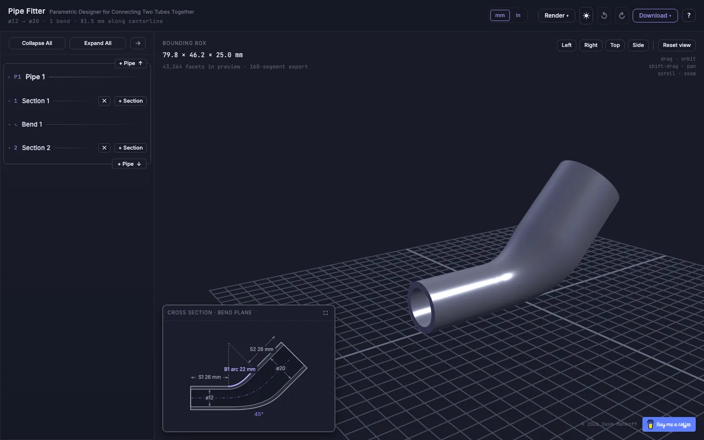Image resolution: width=704 pixels, height=440 pixels.
Task: Expand the cross section panel to fullscreen
Action: tap(326, 313)
